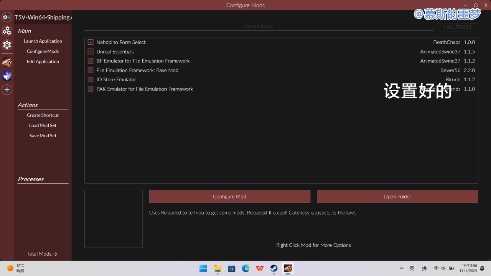
Task: Click the Reloaded-II taskbar icon
Action: [288, 268]
